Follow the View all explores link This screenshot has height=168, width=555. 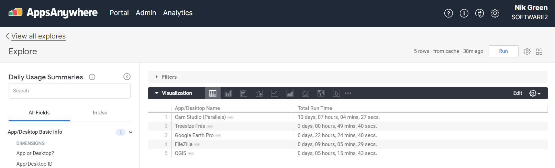click(38, 36)
